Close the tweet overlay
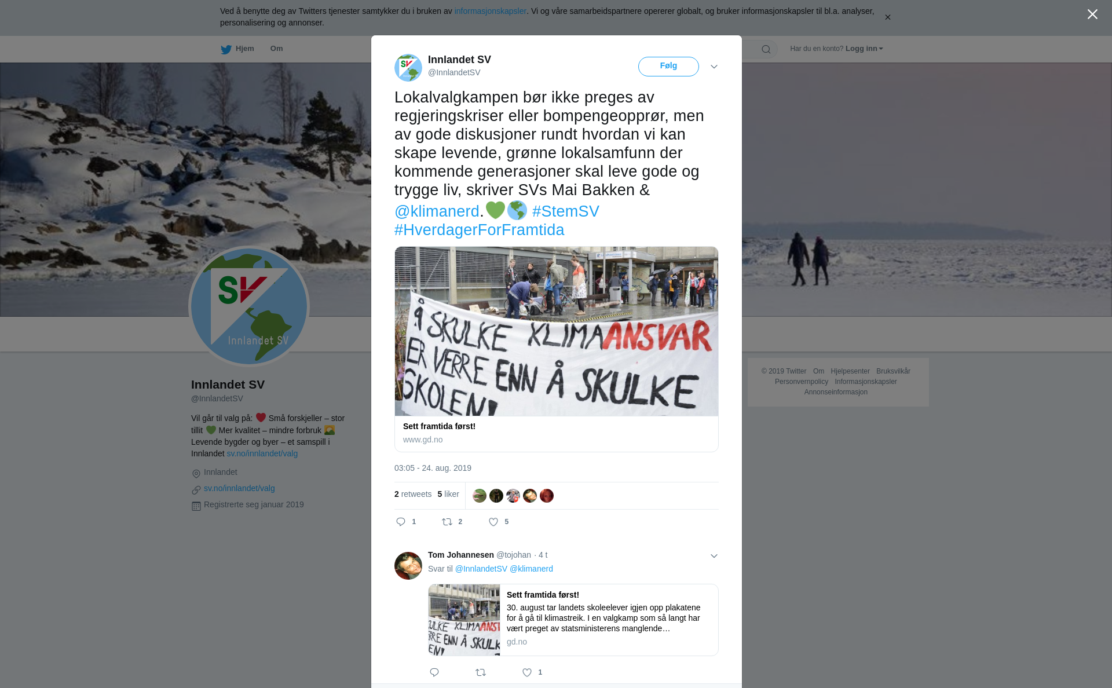Screen dimensions: 1112x688 click(x=1092, y=14)
